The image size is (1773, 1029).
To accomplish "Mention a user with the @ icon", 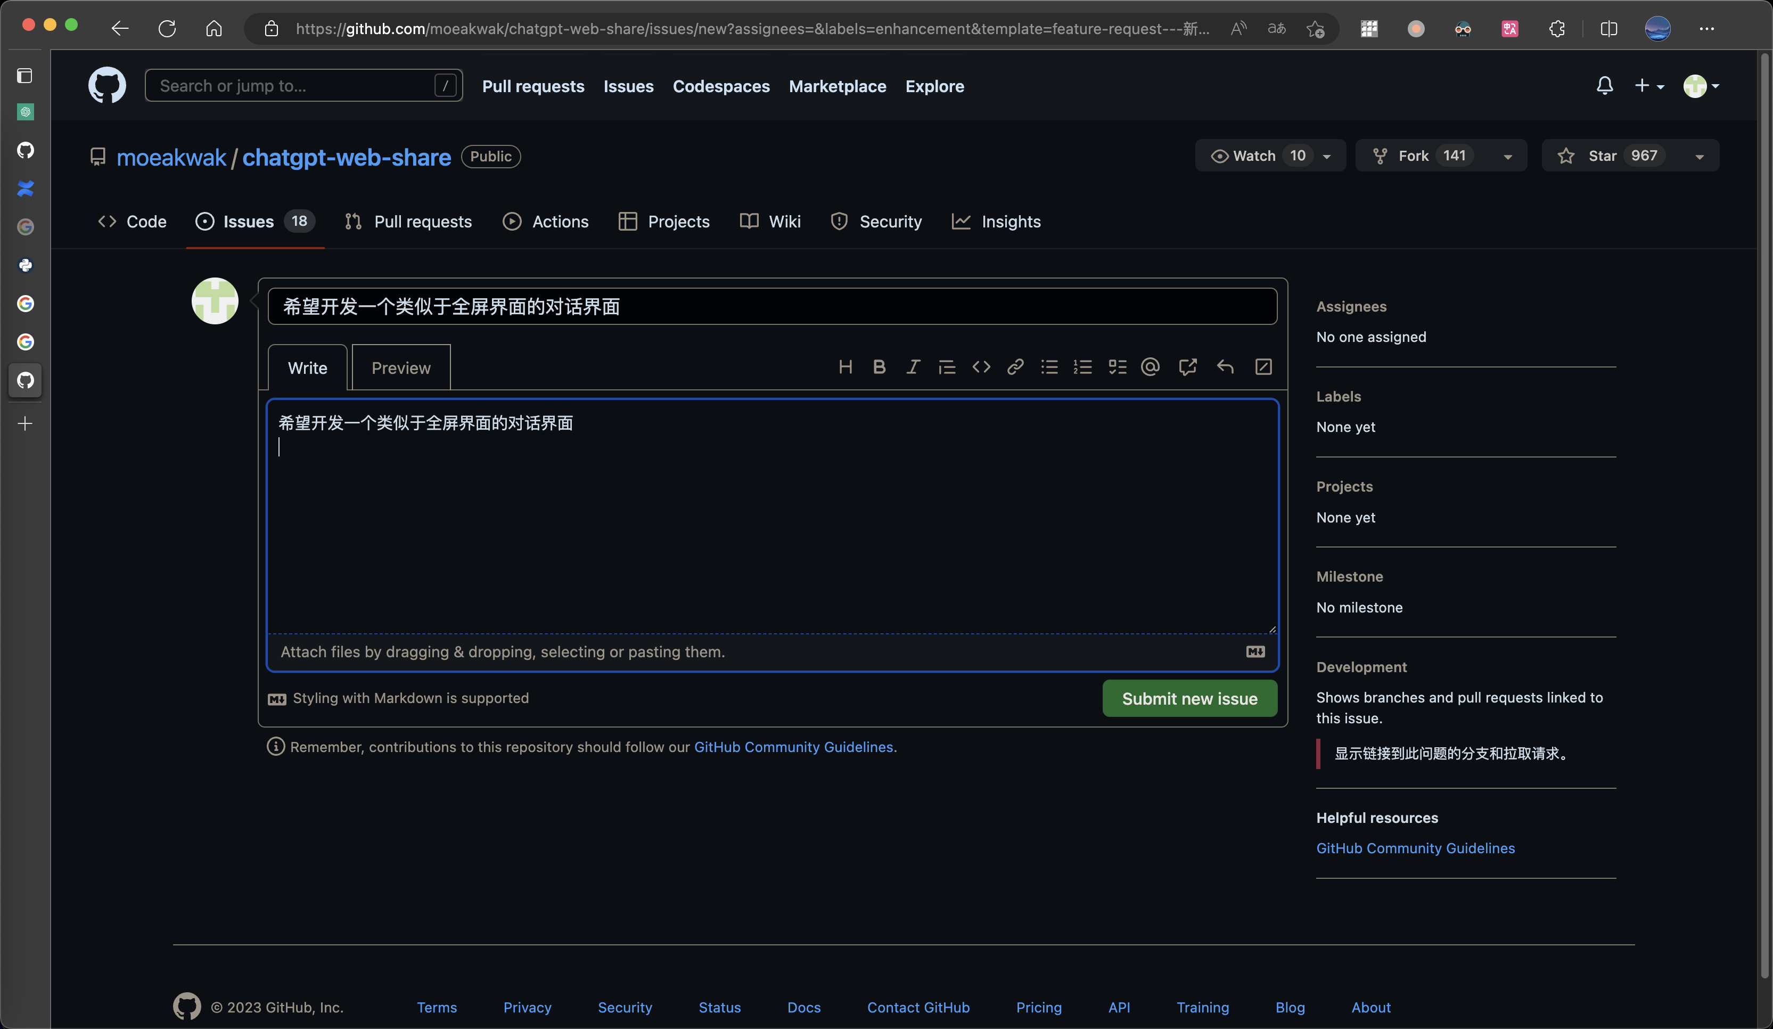I will point(1151,366).
